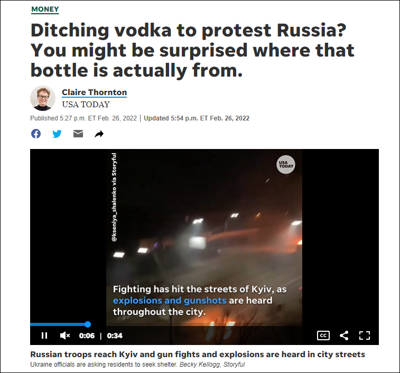Unmute the video sound
Viewport: 400px width, 373px height.
coord(65,335)
